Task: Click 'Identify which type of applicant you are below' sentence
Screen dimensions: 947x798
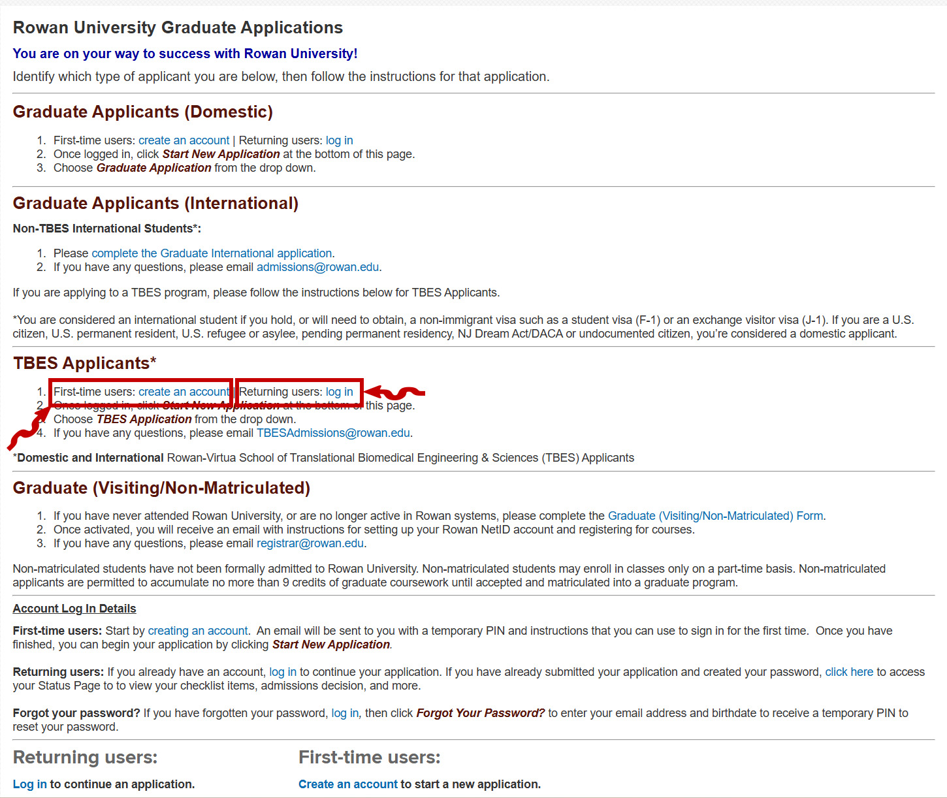Action: point(281,76)
